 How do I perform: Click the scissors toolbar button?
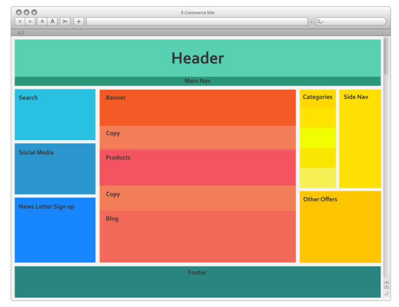coord(65,21)
